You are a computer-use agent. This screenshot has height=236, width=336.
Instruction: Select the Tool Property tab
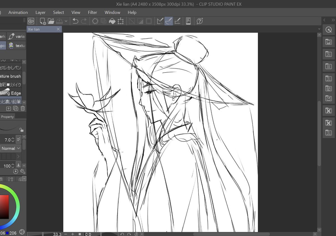7,117
